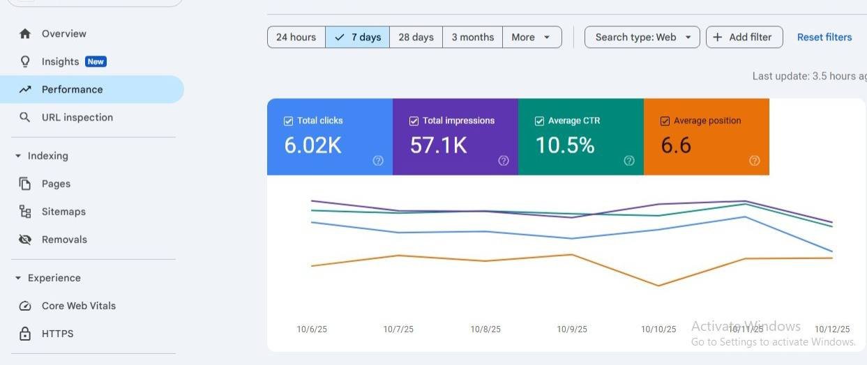Uncheck the Total clicks checkbox
The image size is (867, 365).
coord(288,121)
